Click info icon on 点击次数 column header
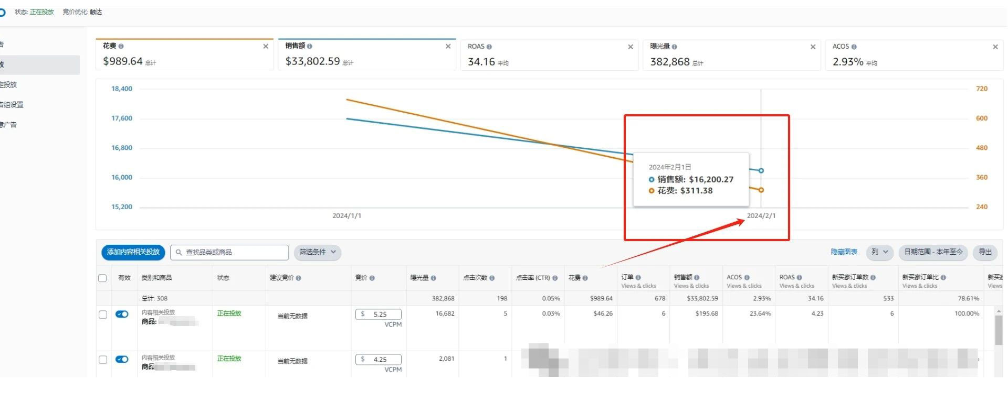Viewport: 1008px width, 402px height. [x=492, y=278]
